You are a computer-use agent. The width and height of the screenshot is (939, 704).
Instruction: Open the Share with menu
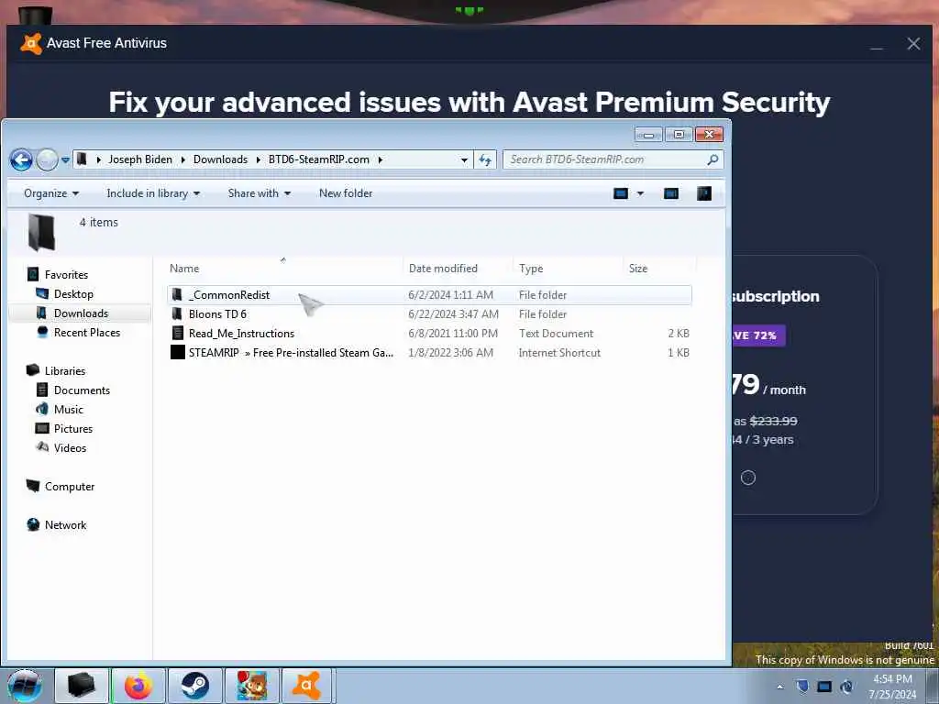[x=259, y=193]
